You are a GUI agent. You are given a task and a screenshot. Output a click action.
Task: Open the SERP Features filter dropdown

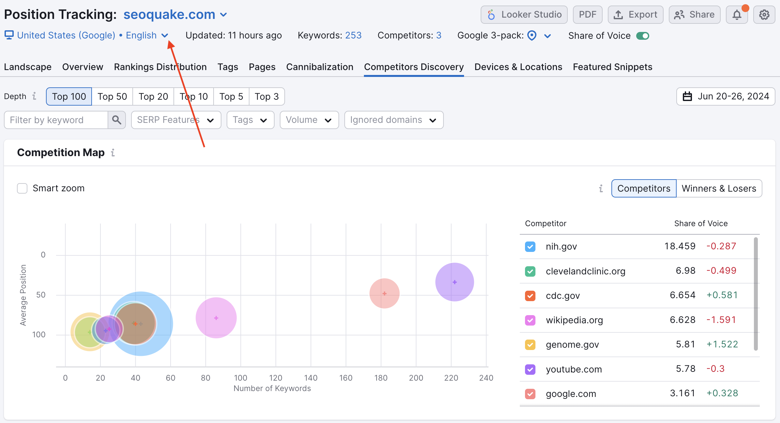coord(176,120)
